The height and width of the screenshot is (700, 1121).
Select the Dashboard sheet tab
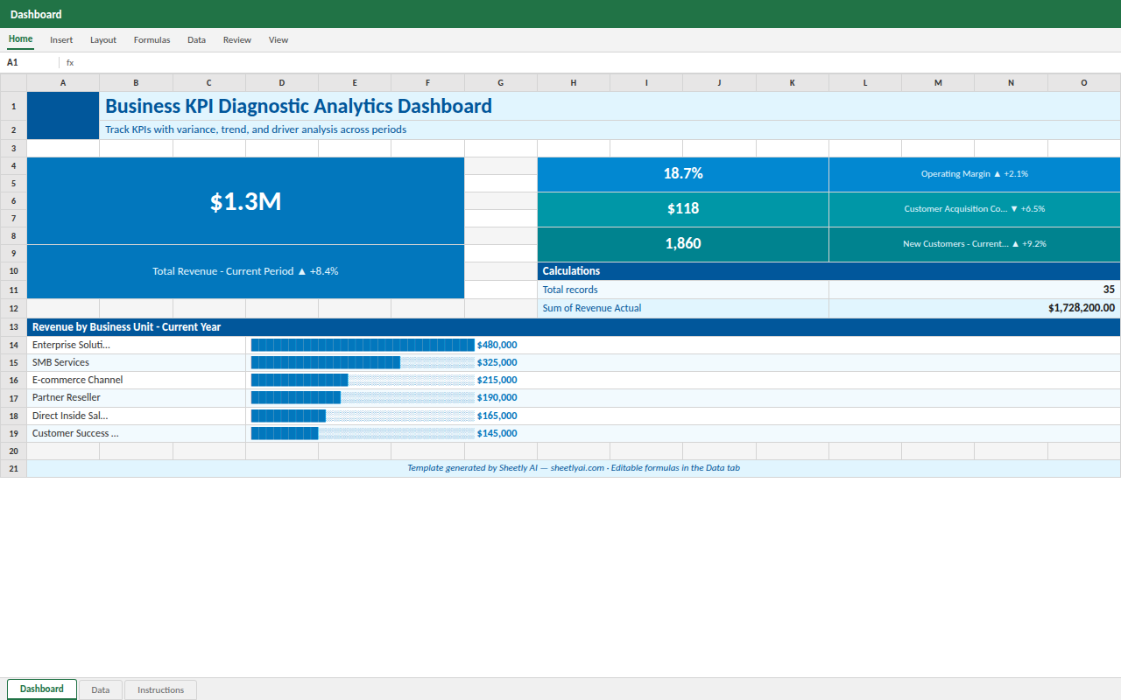click(x=42, y=689)
